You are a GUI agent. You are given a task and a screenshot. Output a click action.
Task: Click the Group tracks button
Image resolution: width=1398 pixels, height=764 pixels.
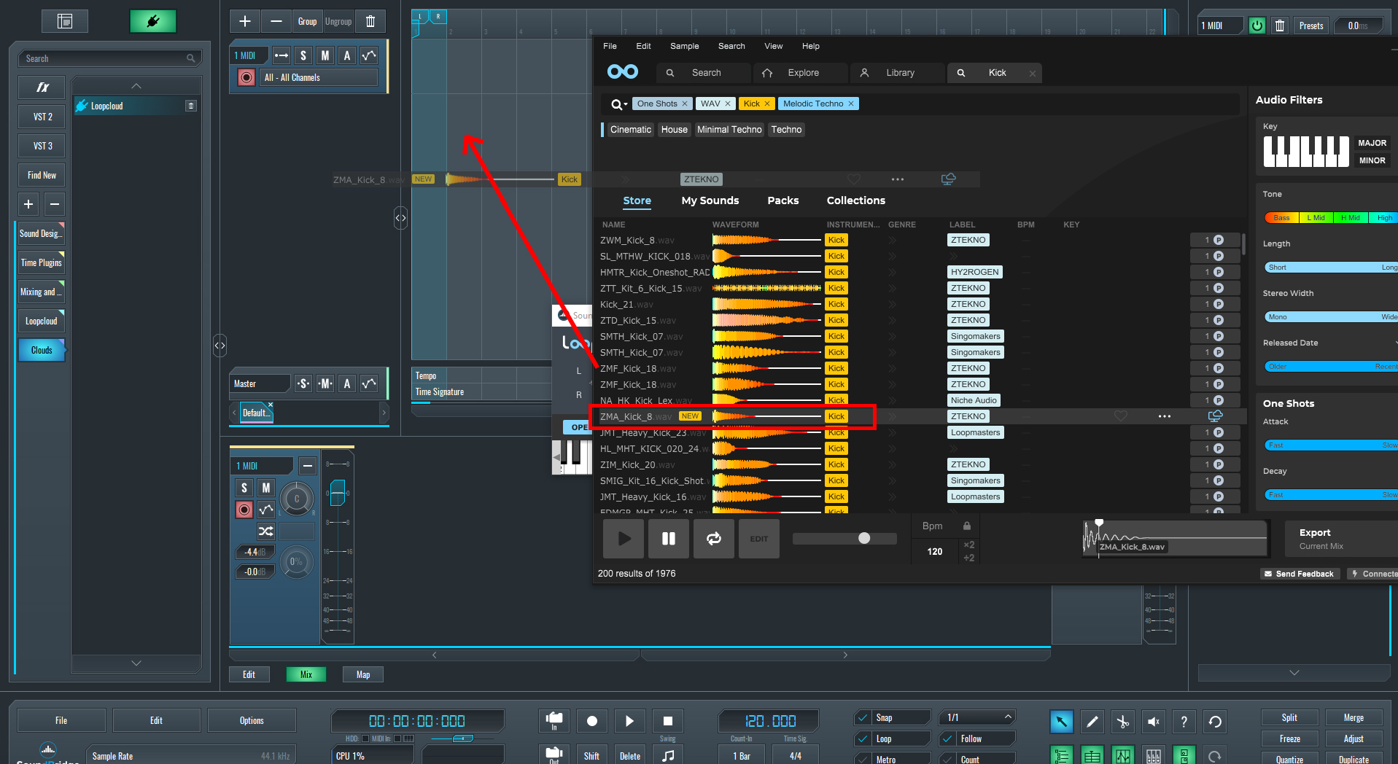pos(307,21)
